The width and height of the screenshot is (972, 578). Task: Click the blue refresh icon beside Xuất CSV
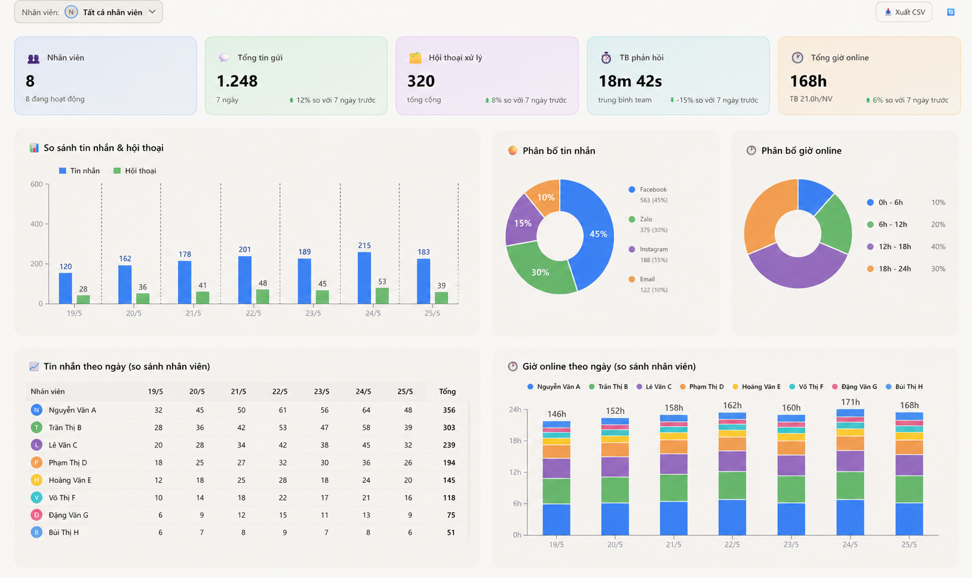[950, 12]
